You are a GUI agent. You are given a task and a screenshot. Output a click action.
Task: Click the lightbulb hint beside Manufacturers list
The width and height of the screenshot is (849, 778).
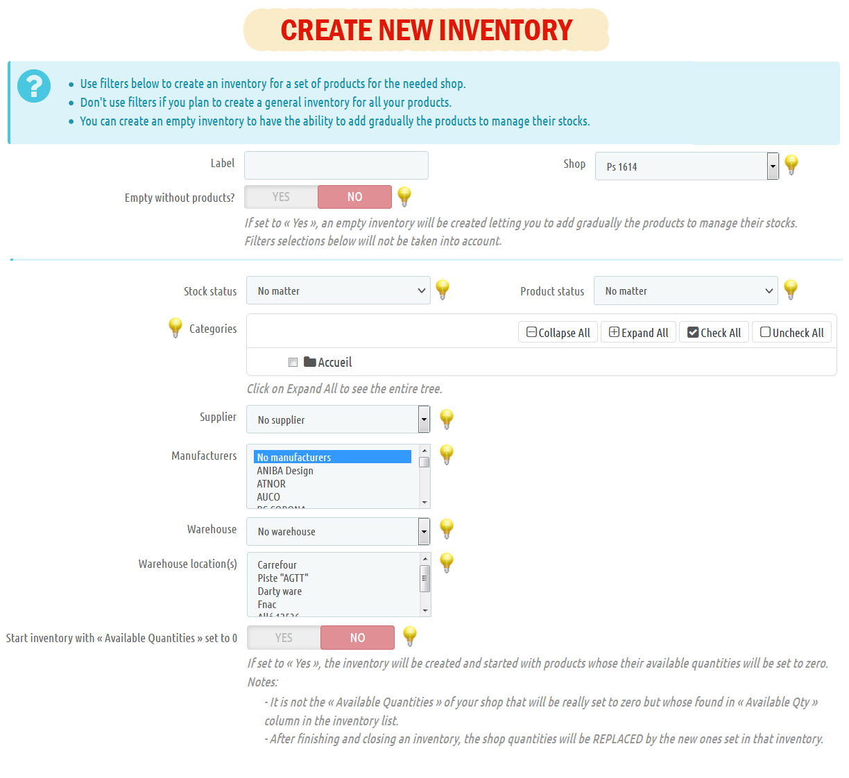(x=447, y=454)
